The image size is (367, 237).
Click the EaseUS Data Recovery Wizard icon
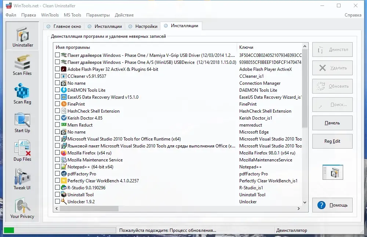[63, 97]
